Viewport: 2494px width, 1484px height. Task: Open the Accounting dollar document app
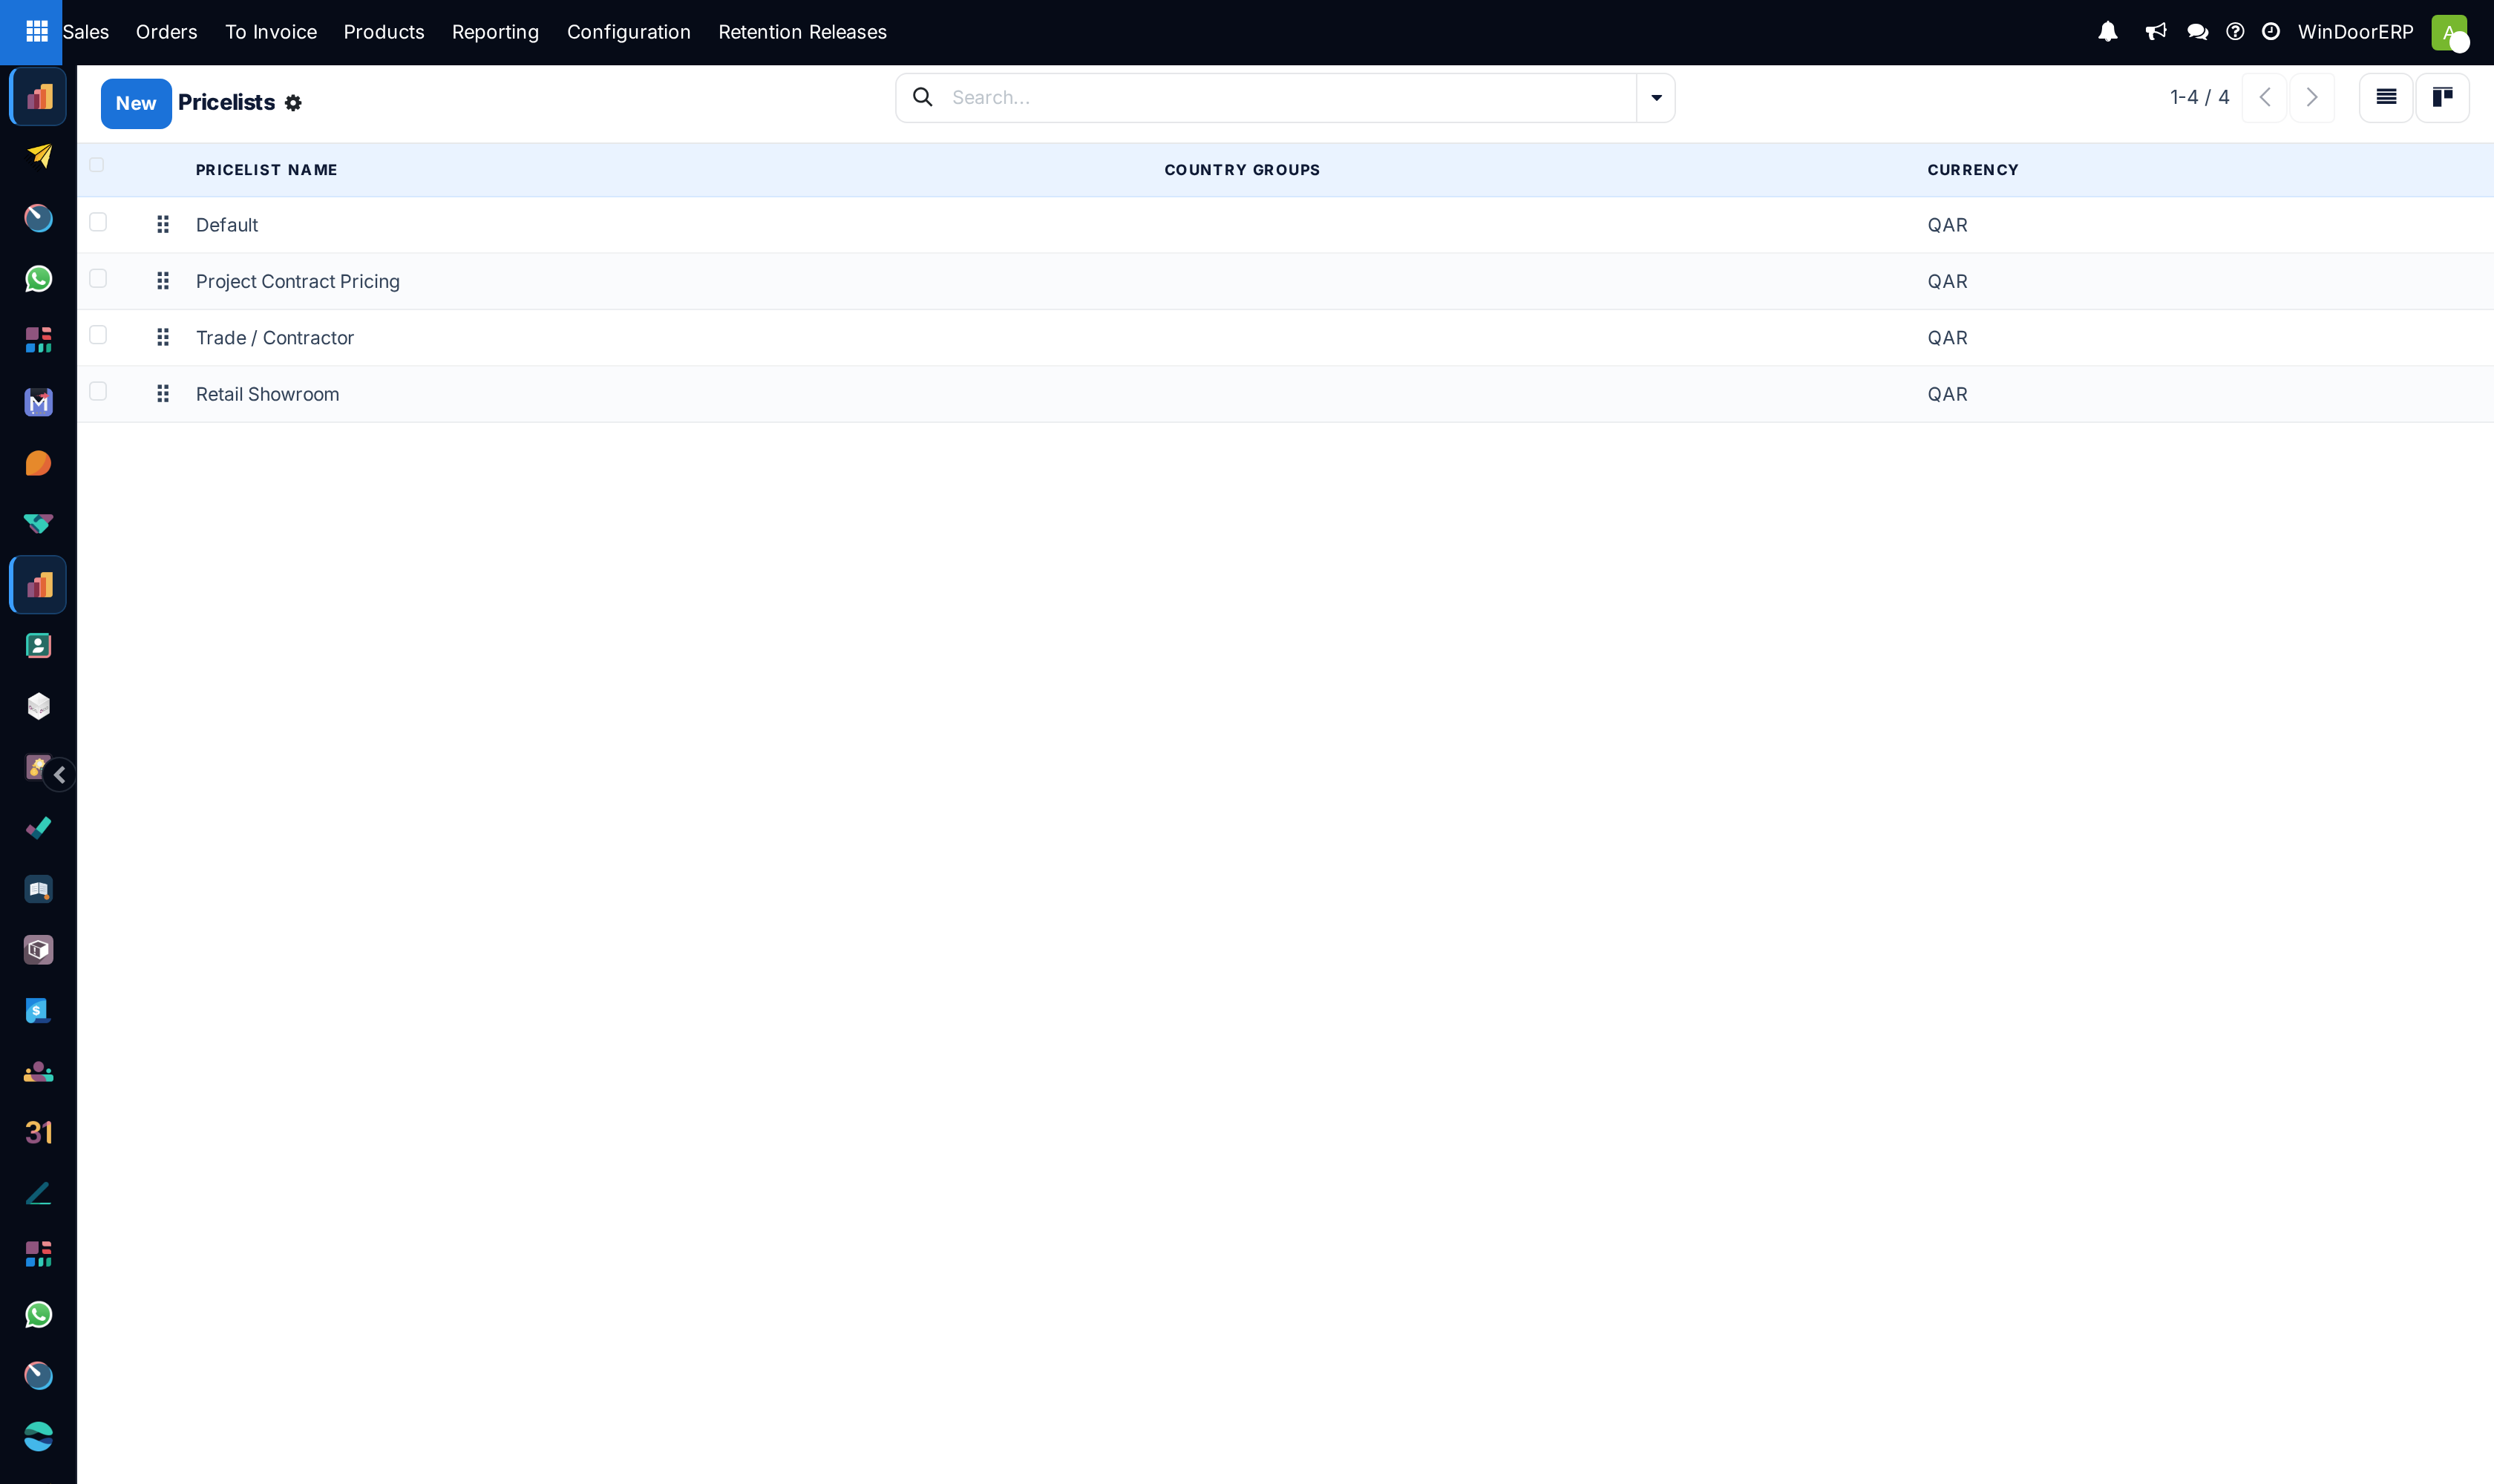tap(38, 1010)
